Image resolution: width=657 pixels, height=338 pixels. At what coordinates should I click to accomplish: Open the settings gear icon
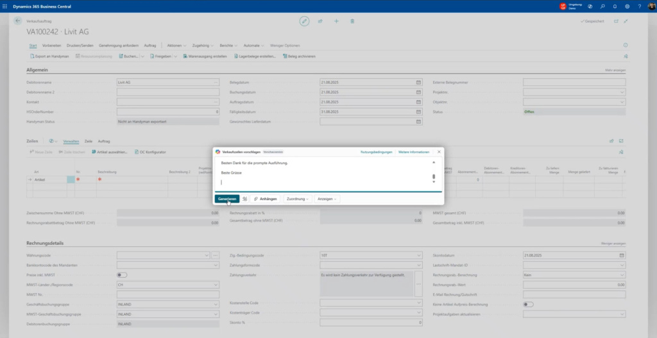coord(627,6)
